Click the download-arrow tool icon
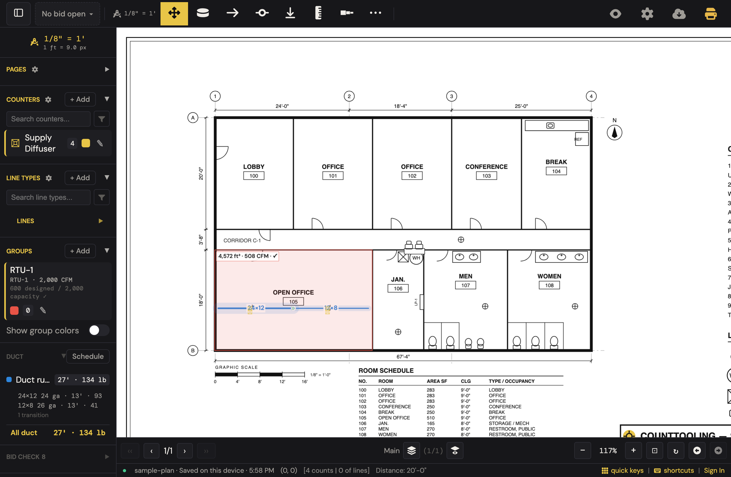 pyautogui.click(x=290, y=13)
